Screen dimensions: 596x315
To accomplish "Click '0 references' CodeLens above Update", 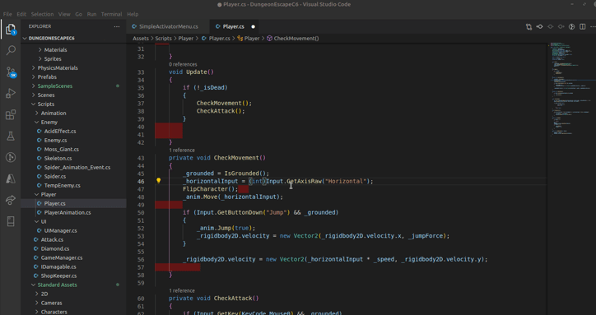I will click(x=183, y=64).
